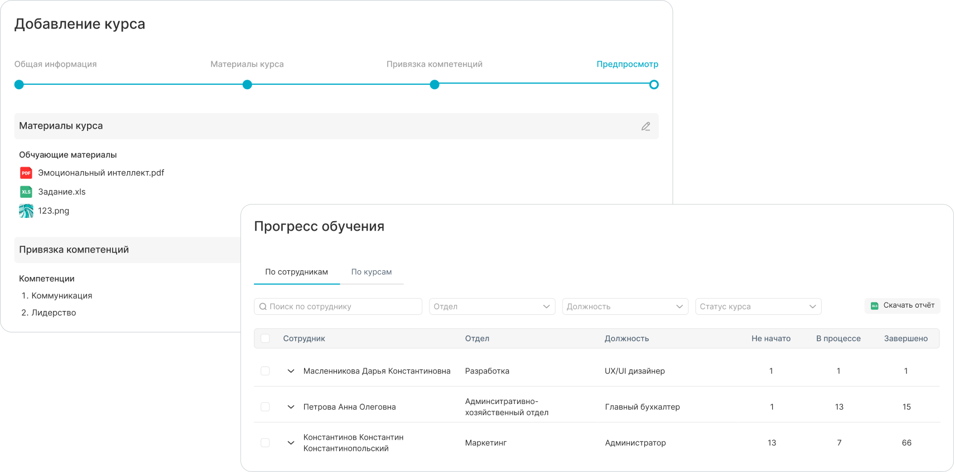Click the Не начато column header

click(771, 338)
